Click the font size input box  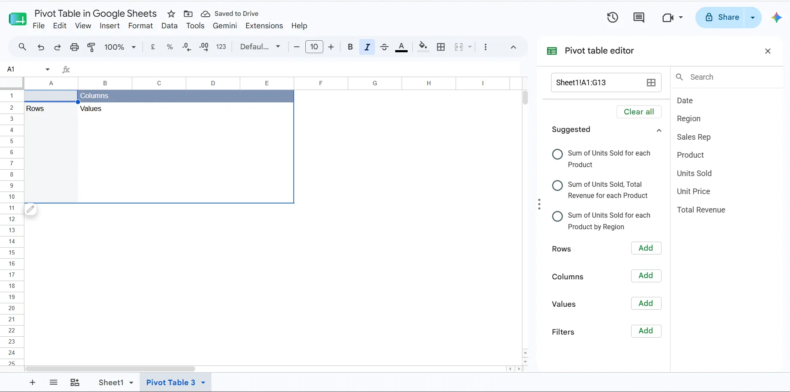point(314,47)
